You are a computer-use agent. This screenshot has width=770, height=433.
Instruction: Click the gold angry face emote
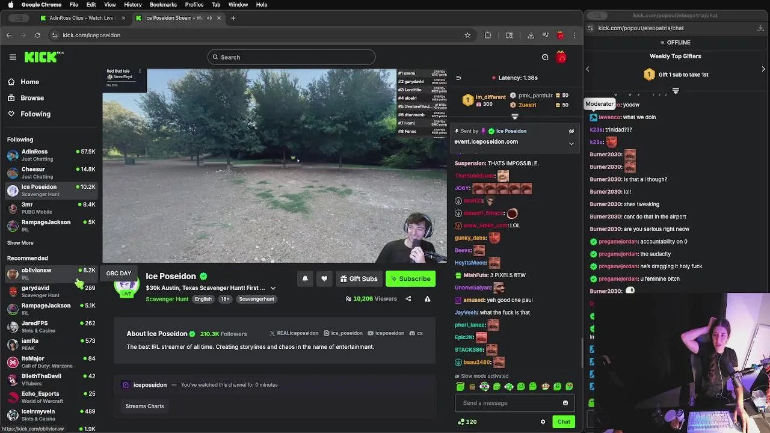click(x=472, y=387)
